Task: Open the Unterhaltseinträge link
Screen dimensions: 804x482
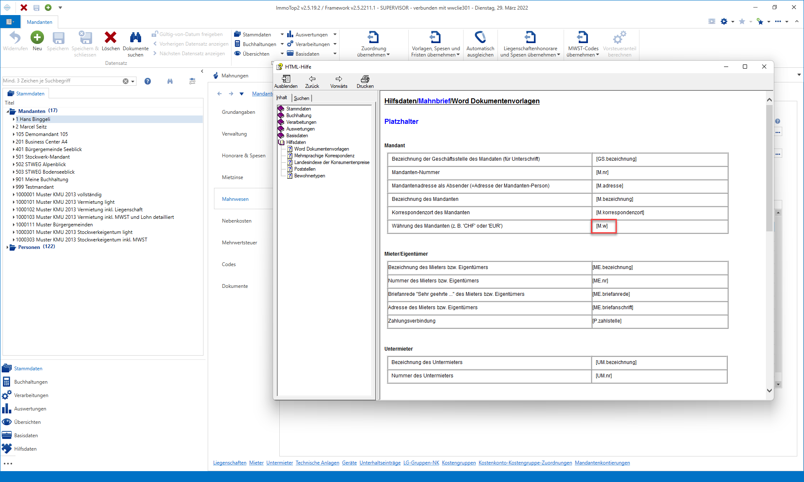Action: [380, 462]
